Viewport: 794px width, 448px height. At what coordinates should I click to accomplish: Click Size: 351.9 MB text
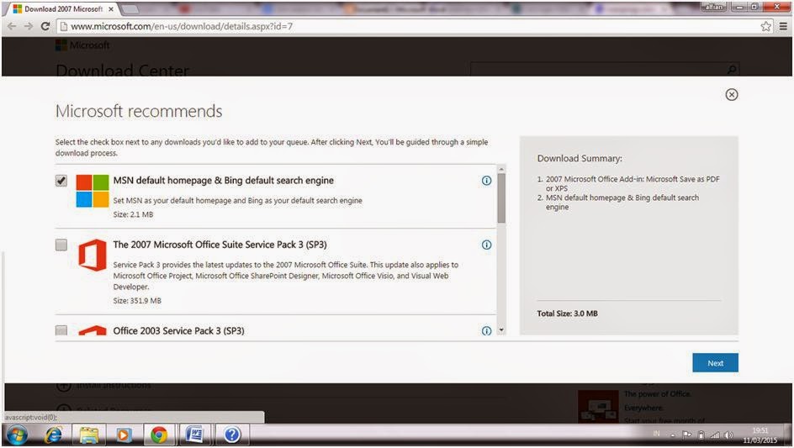137,301
